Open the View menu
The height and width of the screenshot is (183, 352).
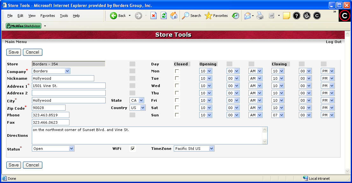pos(32,16)
